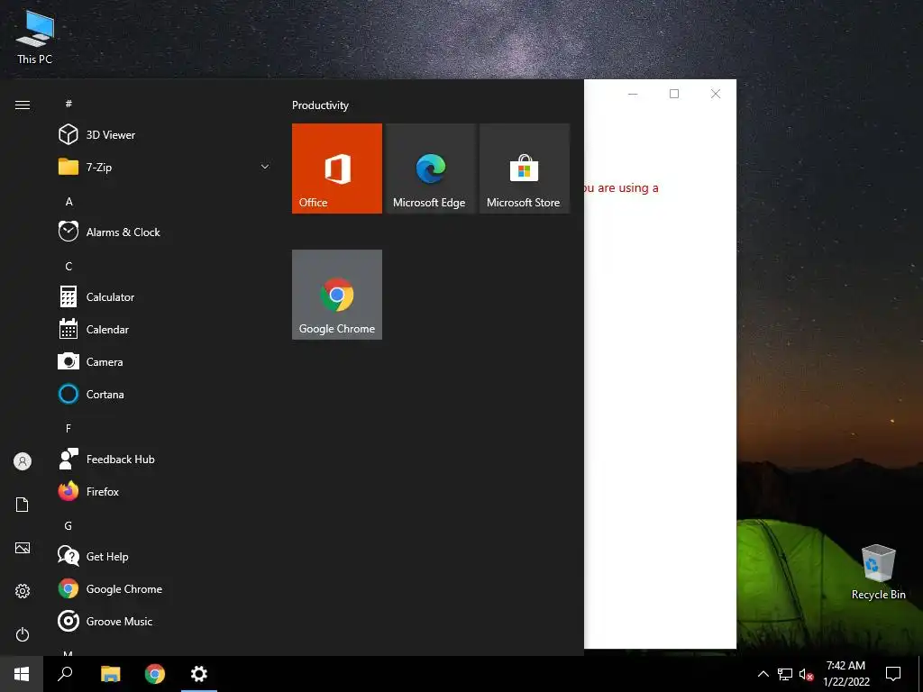Image resolution: width=923 pixels, height=692 pixels.
Task: Maximize the background Settings window
Action: [674, 94]
